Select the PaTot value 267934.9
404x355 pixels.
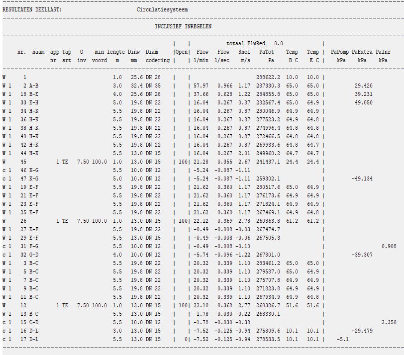(x=268, y=297)
